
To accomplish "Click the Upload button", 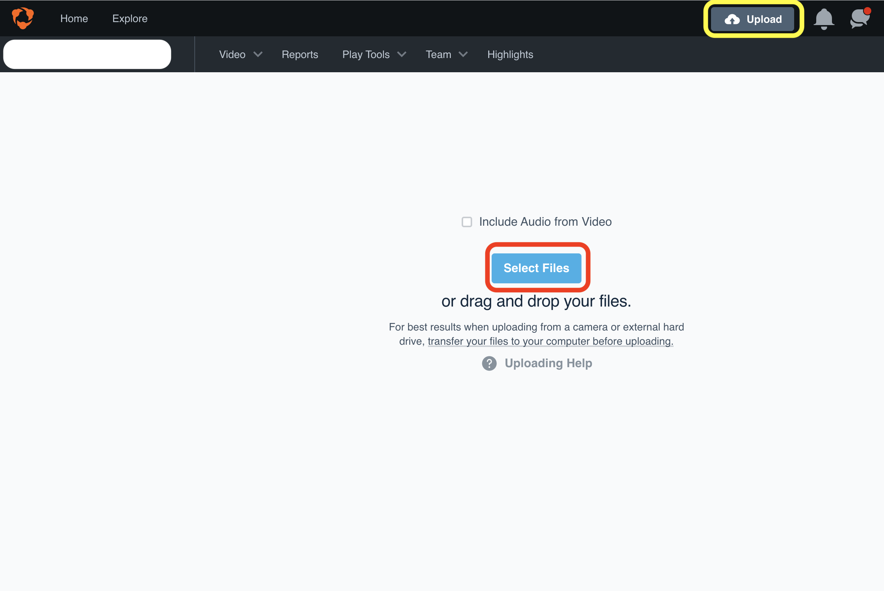I will (753, 19).
